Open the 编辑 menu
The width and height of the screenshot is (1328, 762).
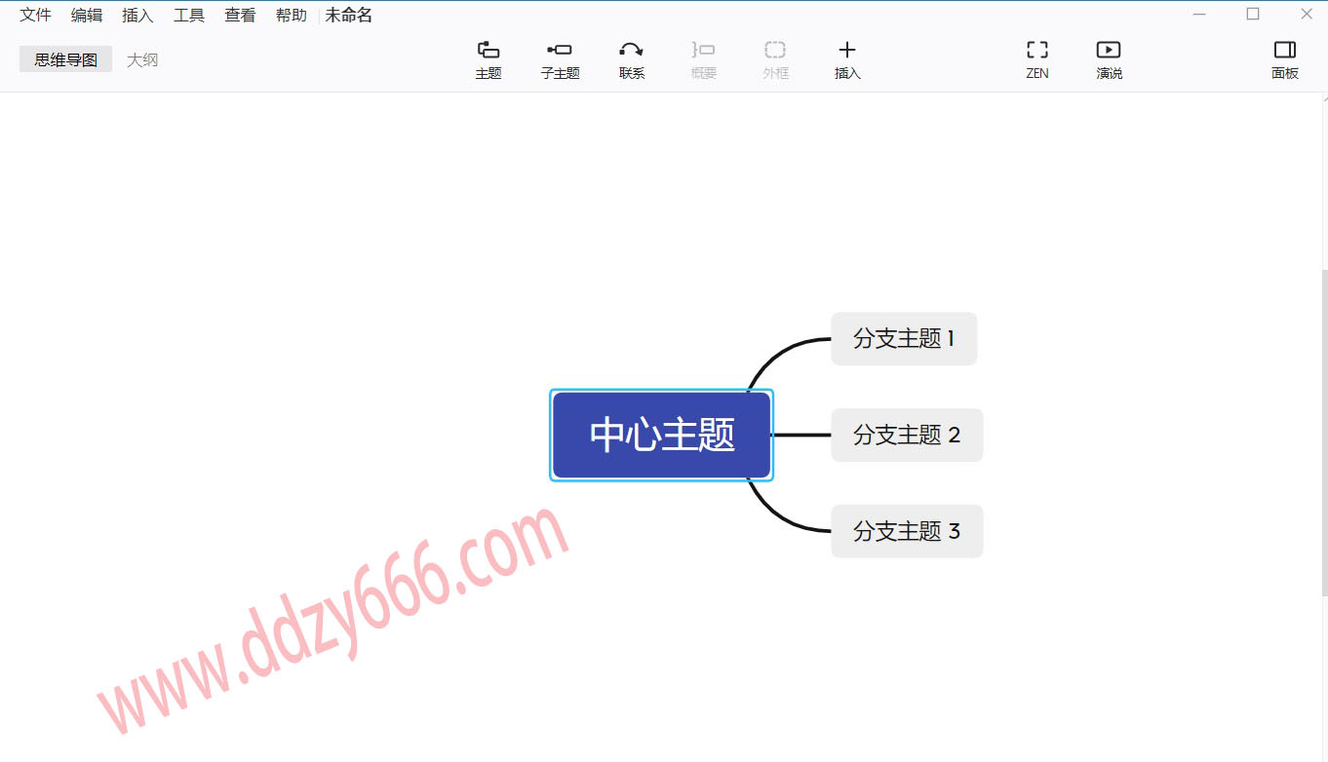tap(87, 16)
